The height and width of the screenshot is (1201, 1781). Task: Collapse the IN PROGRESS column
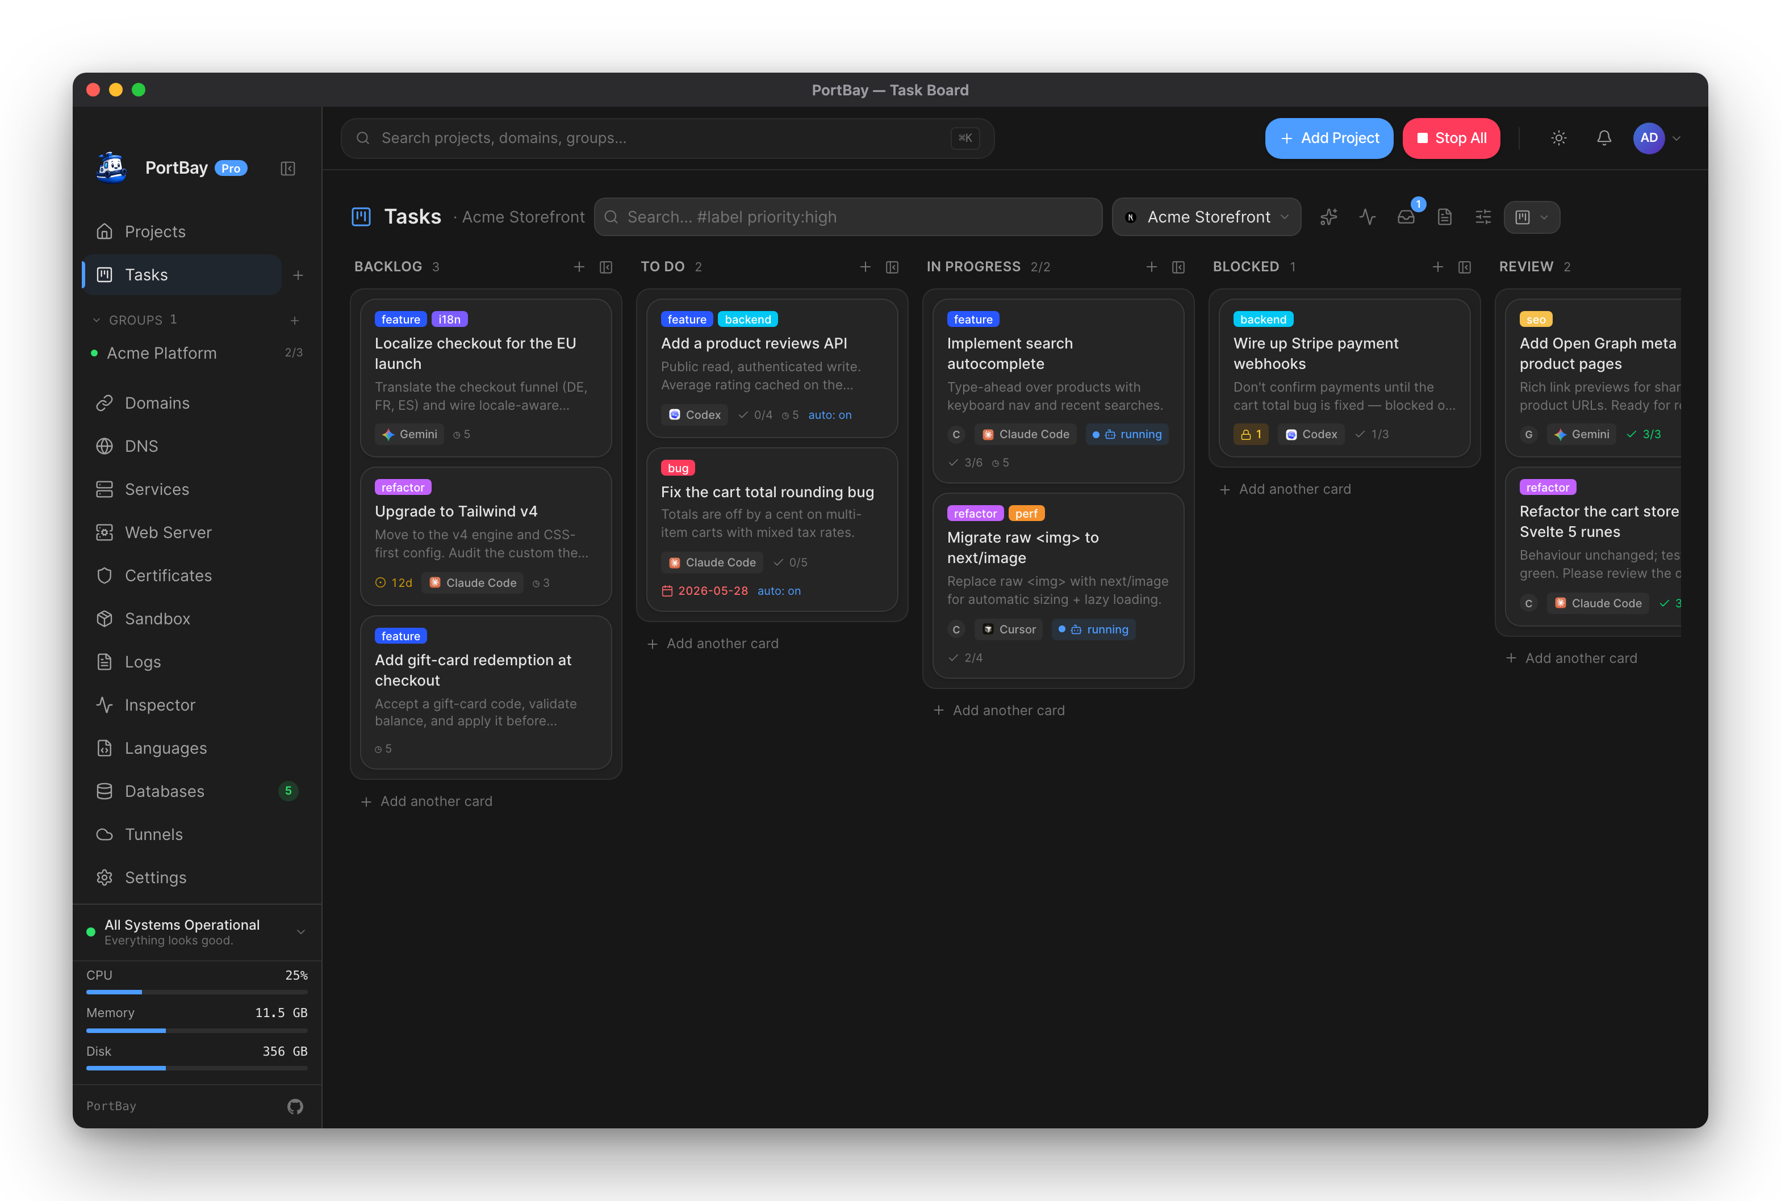[1178, 267]
